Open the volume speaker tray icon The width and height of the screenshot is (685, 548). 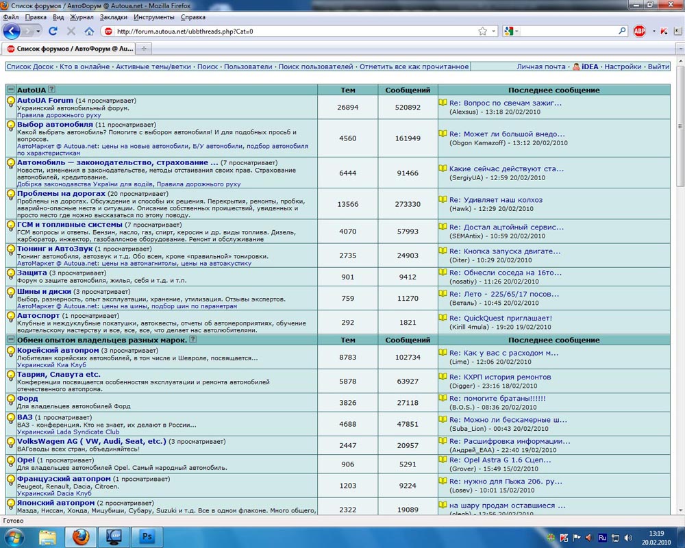click(x=628, y=538)
